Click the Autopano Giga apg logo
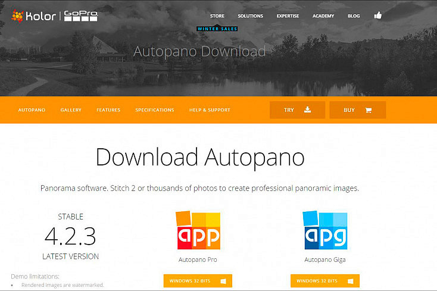The image size is (437, 291). pyautogui.click(x=325, y=230)
